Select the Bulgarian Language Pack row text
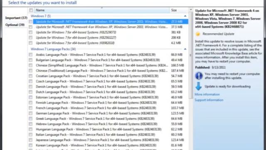This screenshot has width=266, height=150. pos(98,60)
